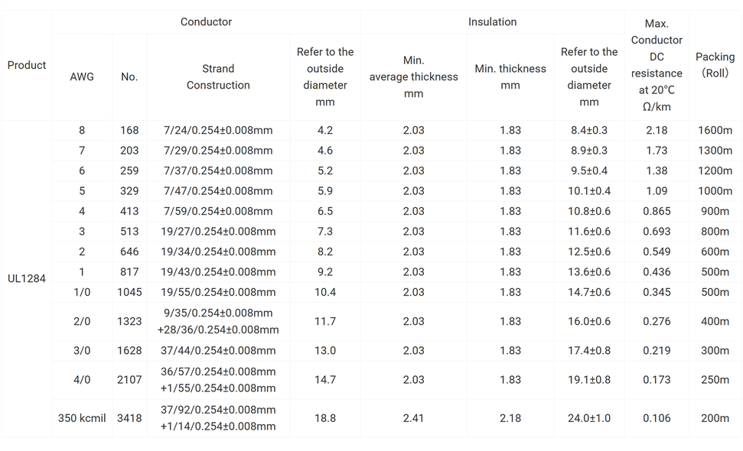Click the Conductor column group header

pos(206,22)
